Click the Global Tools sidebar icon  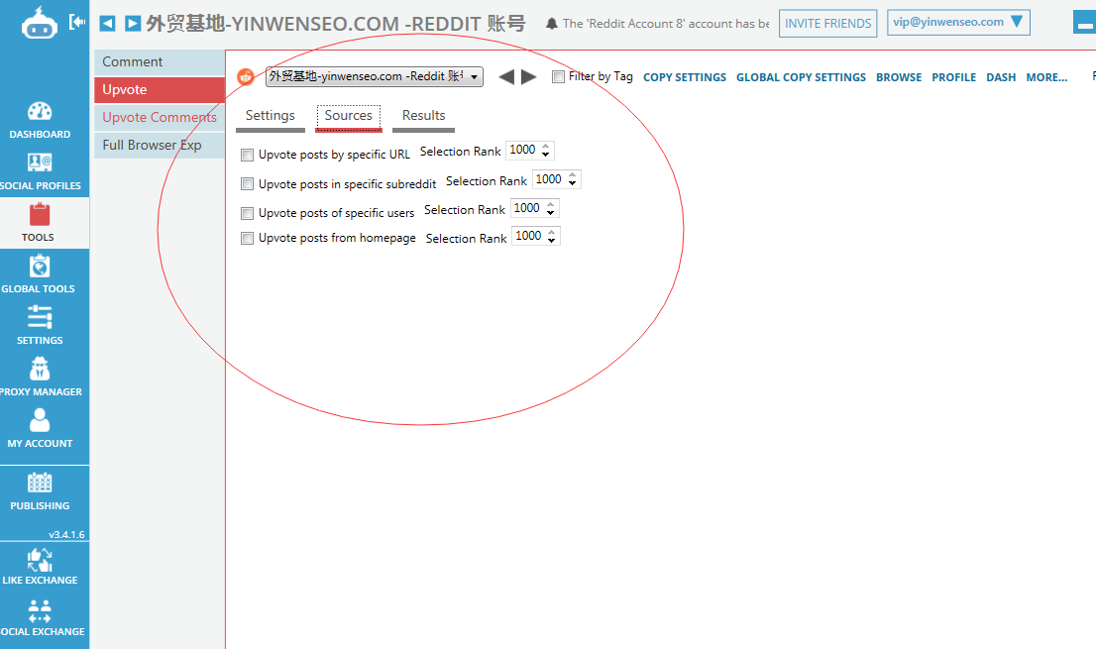pos(40,268)
